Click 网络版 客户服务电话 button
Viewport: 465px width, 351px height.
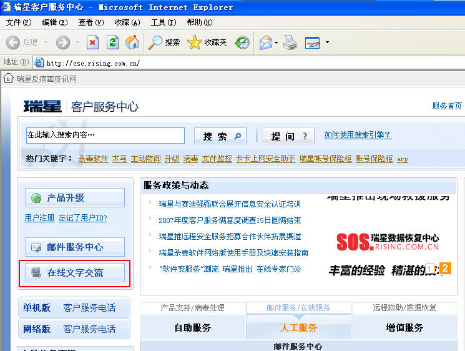(x=74, y=329)
